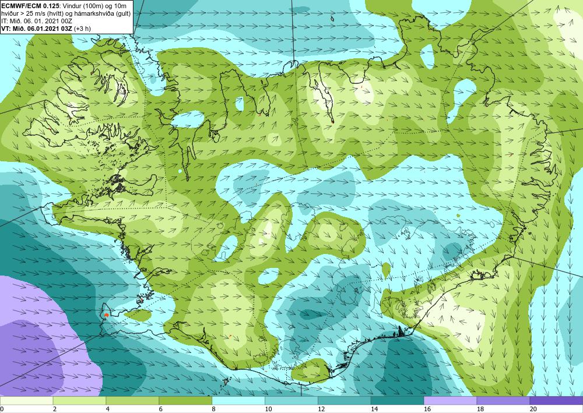Click the 'ECMWF/ECM 0.125' title text
Image resolution: width=583 pixels, height=413 pixels.
pyautogui.click(x=30, y=6)
